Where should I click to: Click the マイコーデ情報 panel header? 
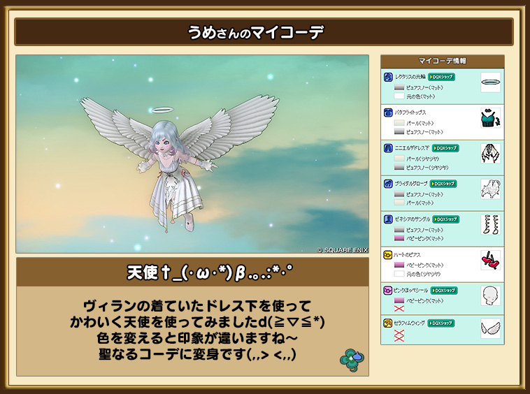[x=442, y=61]
